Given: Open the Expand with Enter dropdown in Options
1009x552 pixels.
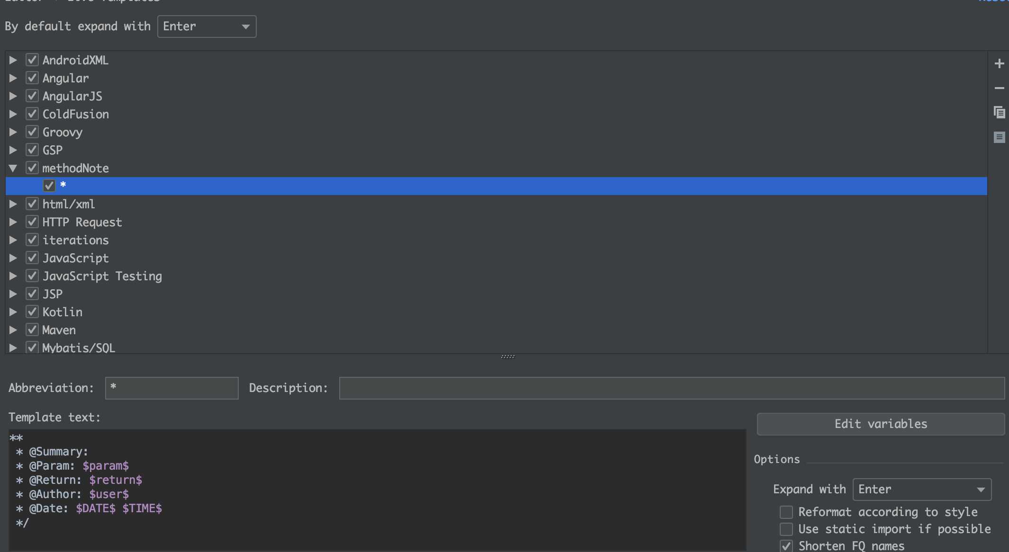Looking at the screenshot, I should coord(922,490).
